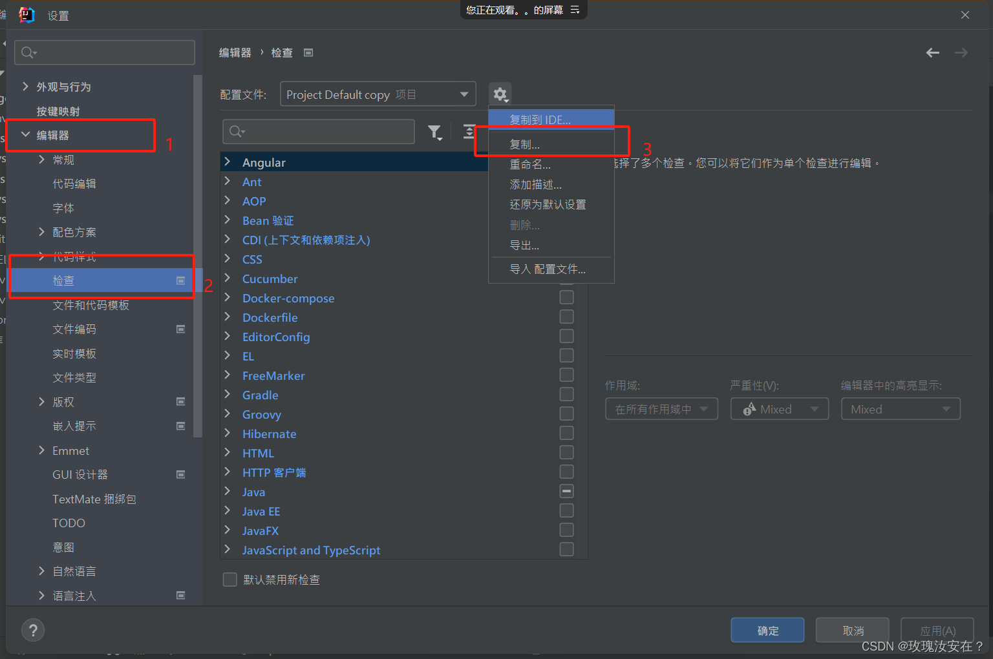Select 复制到 IDE... menu item
The width and height of the screenshot is (993, 659).
click(x=551, y=120)
